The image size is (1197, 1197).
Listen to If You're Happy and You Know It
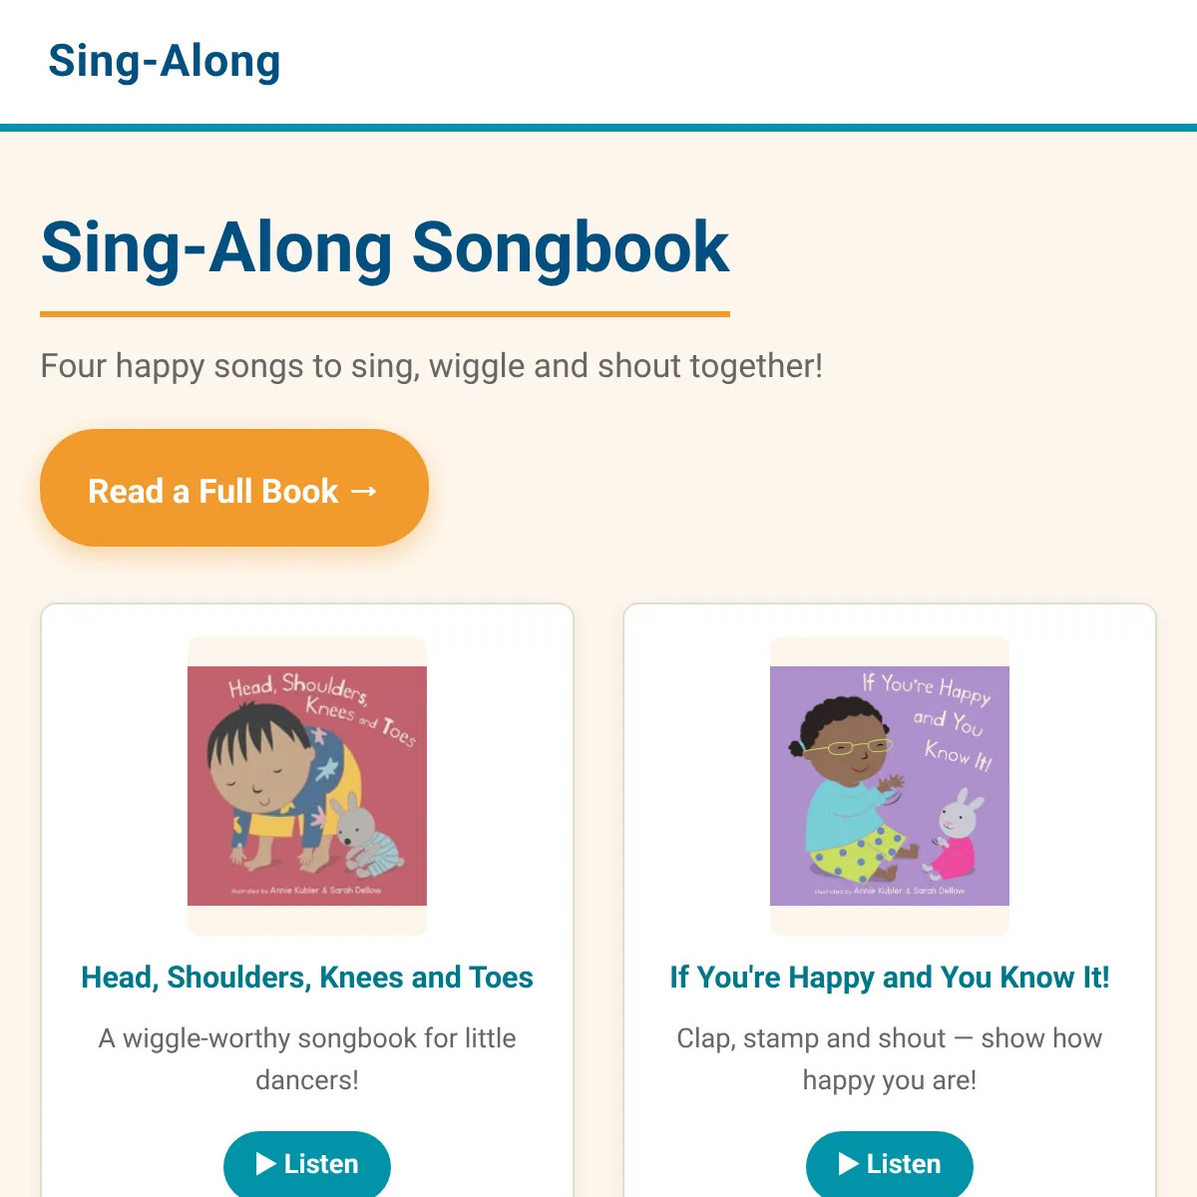(890, 1163)
